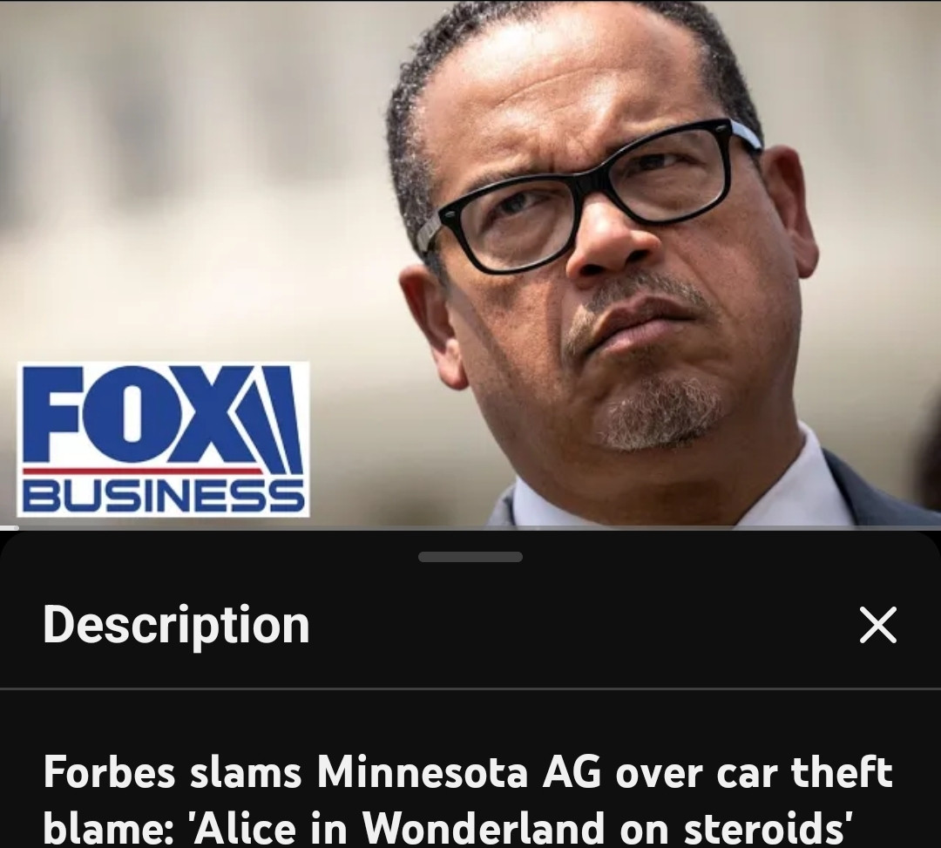The image size is (941, 848).
Task: Click the grey sheet drag handle
Action: click(x=470, y=557)
